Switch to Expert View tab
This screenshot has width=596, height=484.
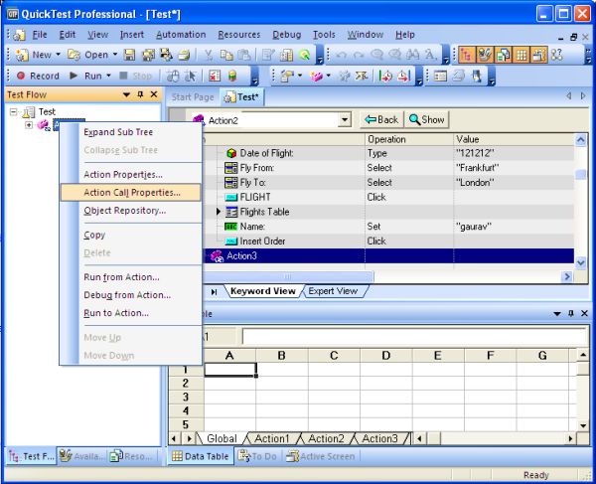tap(334, 291)
